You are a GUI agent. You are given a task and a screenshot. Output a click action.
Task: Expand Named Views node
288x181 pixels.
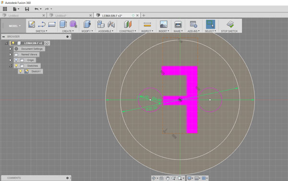(x=11, y=54)
